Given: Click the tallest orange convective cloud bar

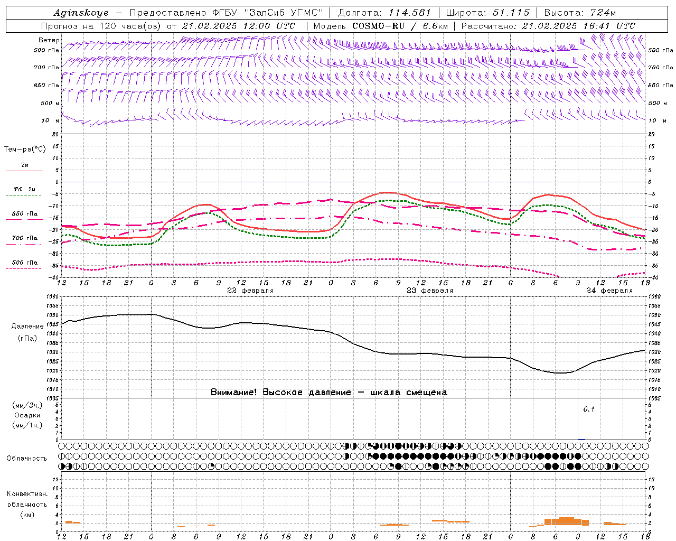Looking at the screenshot, I should (x=567, y=521).
